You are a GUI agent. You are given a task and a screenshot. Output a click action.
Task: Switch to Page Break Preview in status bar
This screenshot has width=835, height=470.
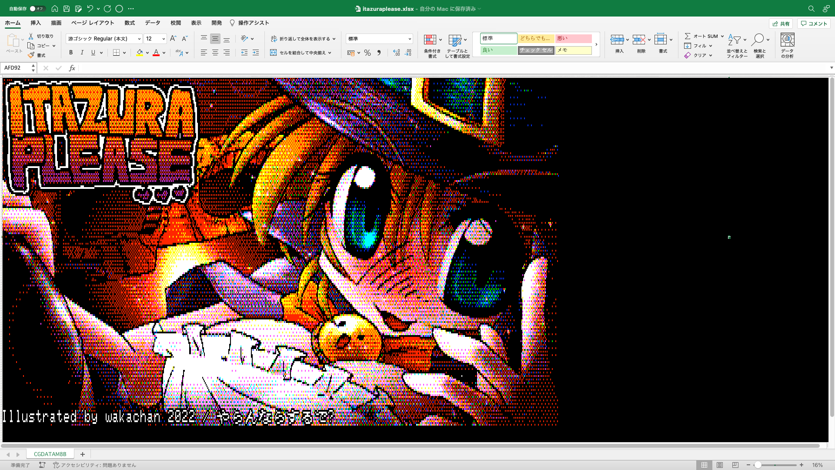(x=735, y=465)
